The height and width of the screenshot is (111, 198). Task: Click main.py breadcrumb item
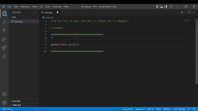(x=49, y=18)
